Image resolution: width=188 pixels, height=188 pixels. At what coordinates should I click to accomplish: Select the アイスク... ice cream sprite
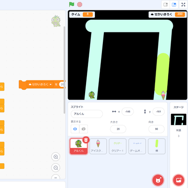(x=98, y=146)
